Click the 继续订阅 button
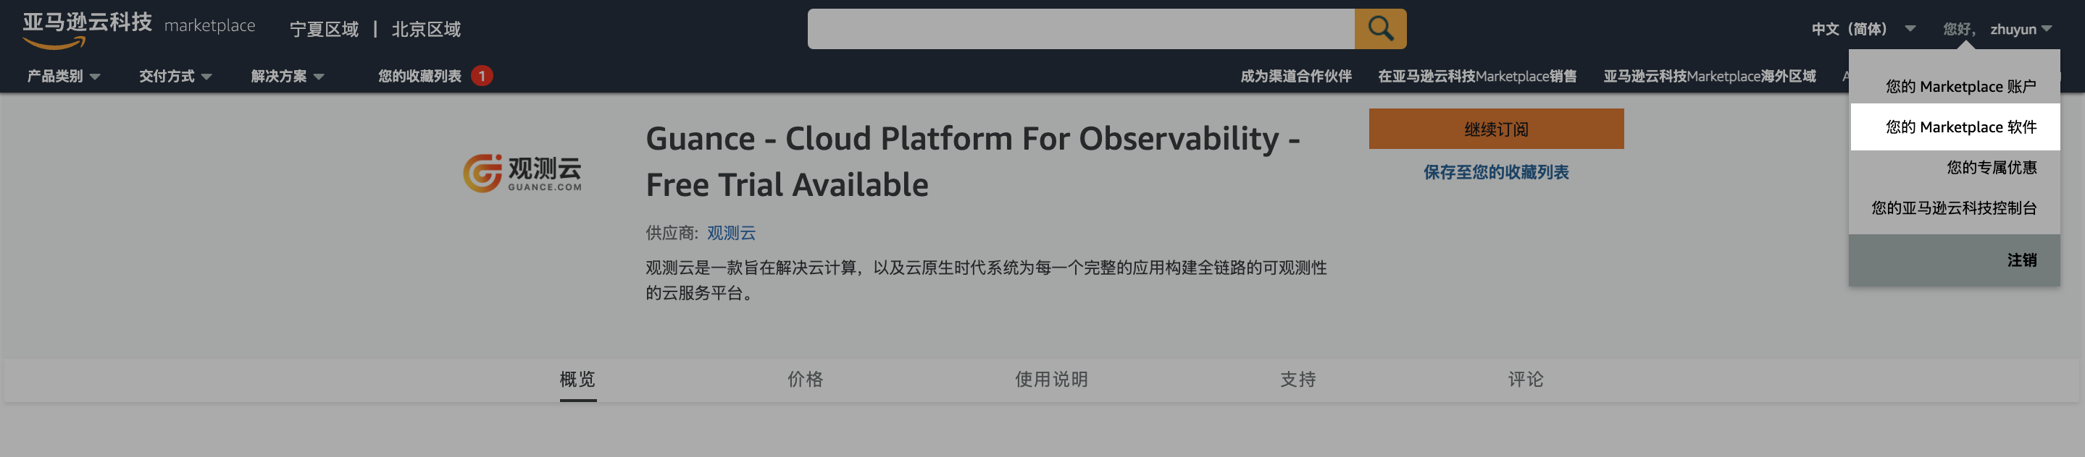The height and width of the screenshot is (457, 2085). pyautogui.click(x=1496, y=129)
